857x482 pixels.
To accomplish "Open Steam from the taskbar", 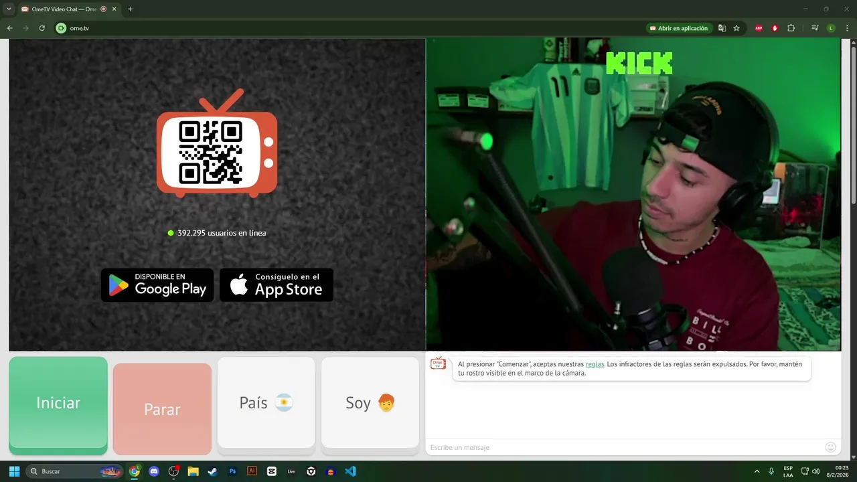I will click(x=212, y=471).
